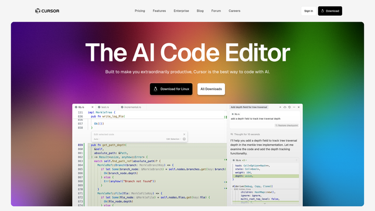Expand the chevron at bottom of diff
The height and width of the screenshot is (211, 375).
[265, 203]
